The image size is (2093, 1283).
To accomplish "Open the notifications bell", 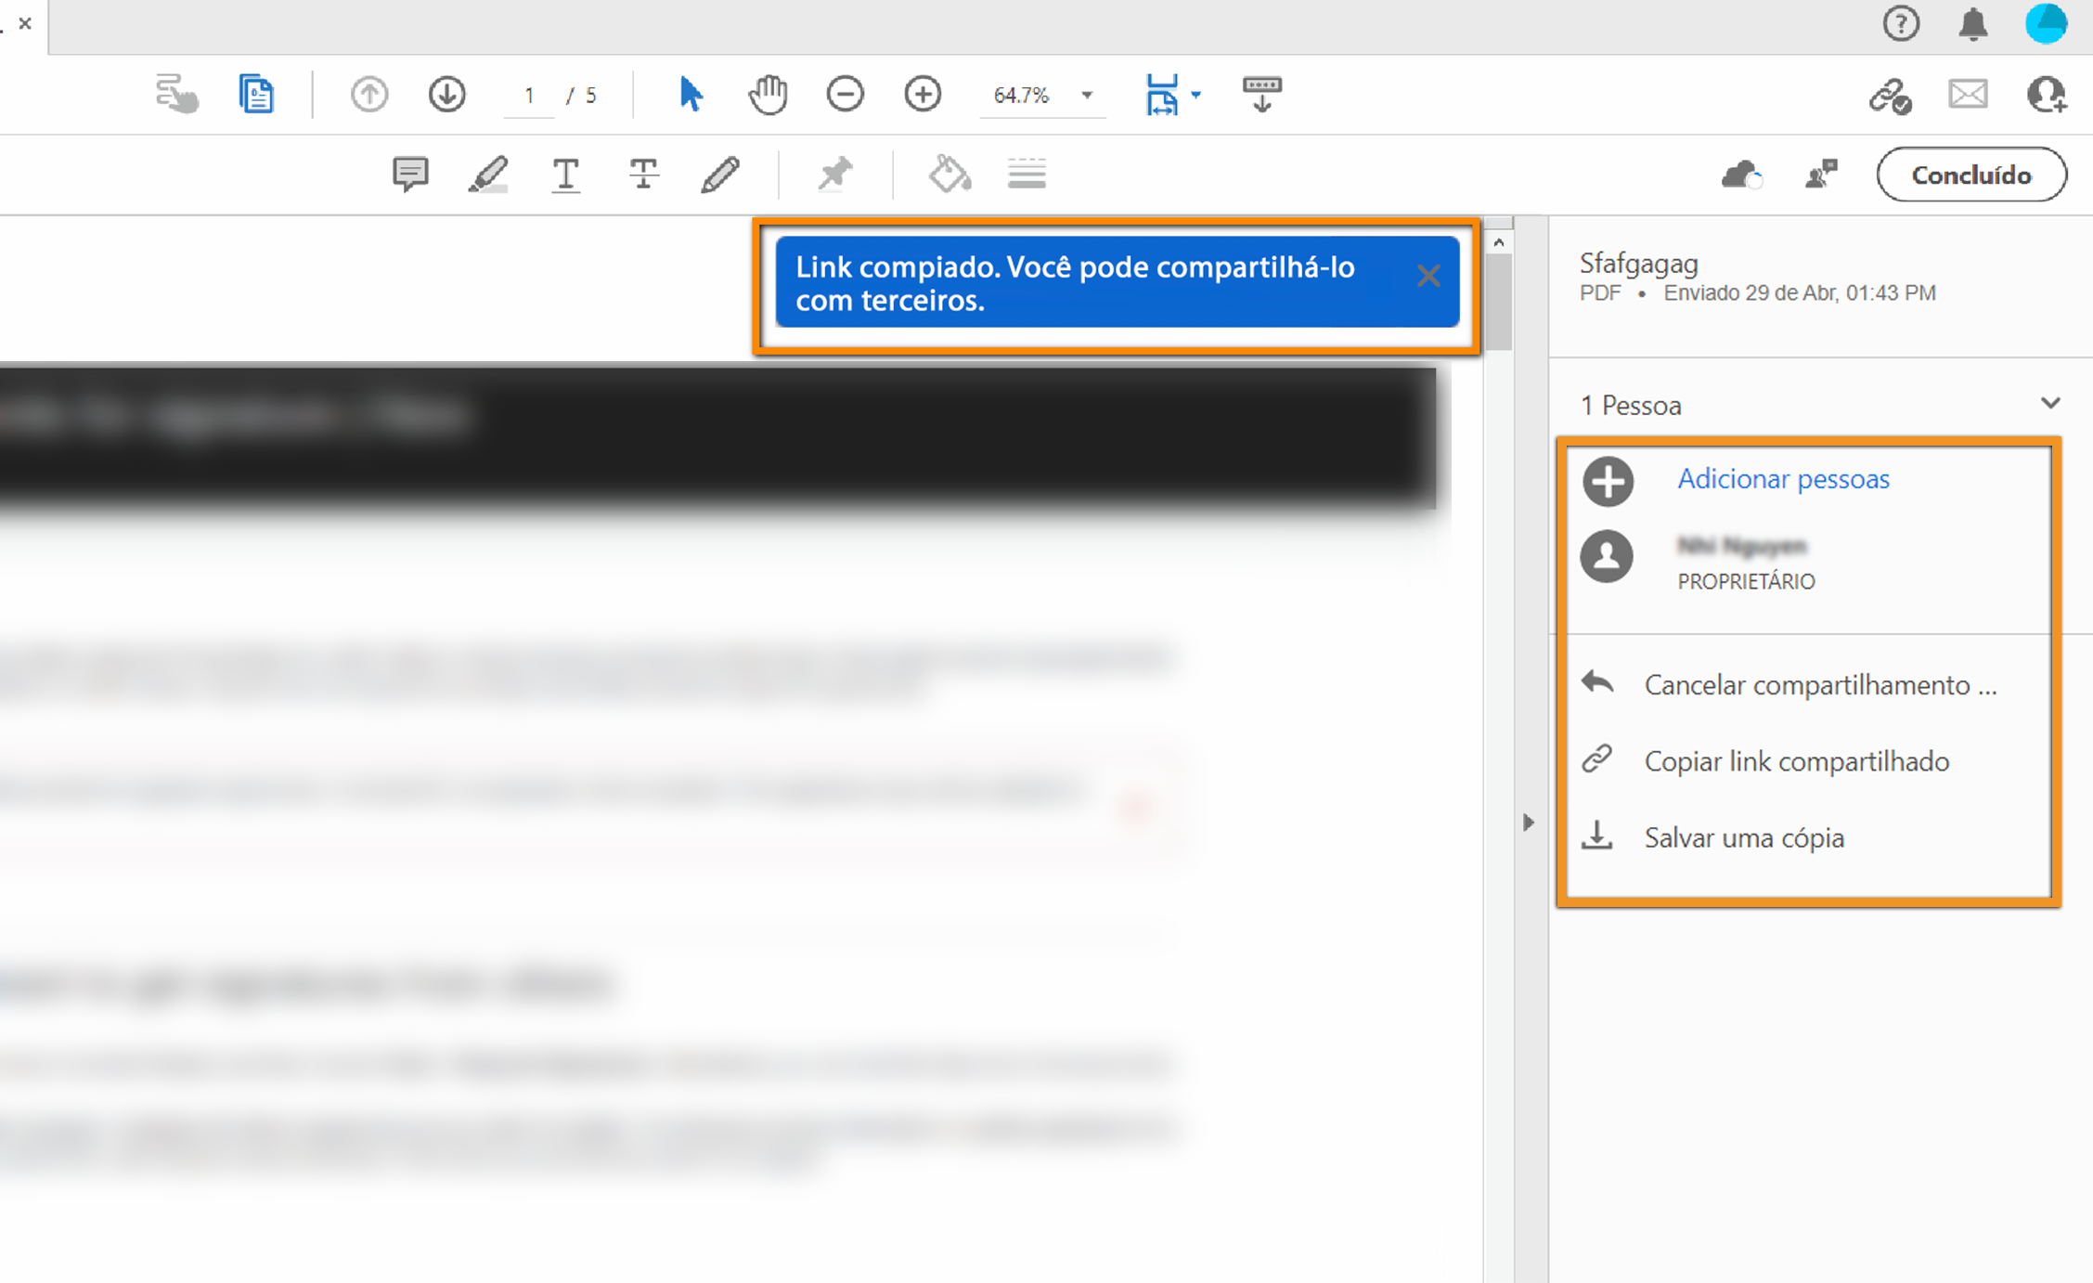I will coord(1972,24).
